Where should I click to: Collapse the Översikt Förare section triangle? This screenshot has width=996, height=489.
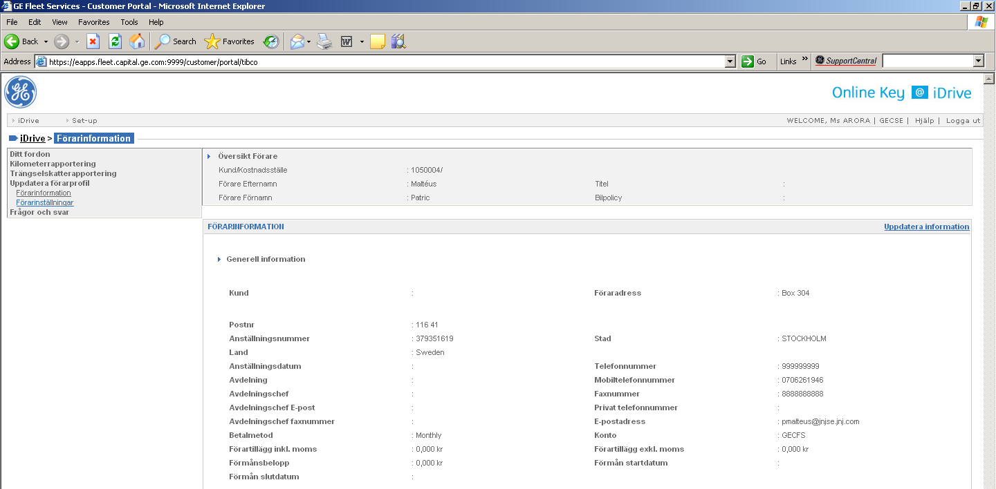point(210,156)
